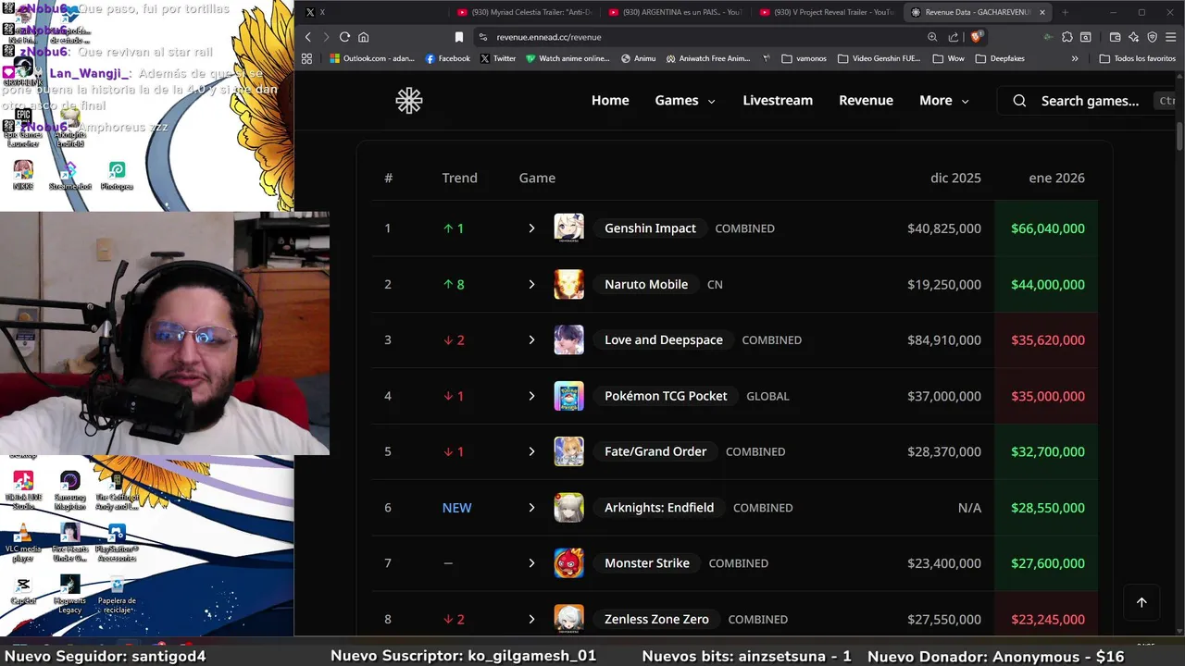Viewport: 1185px width, 666px height.
Task: Click the zoom magnifier icon in the address bar
Action: [932, 37]
